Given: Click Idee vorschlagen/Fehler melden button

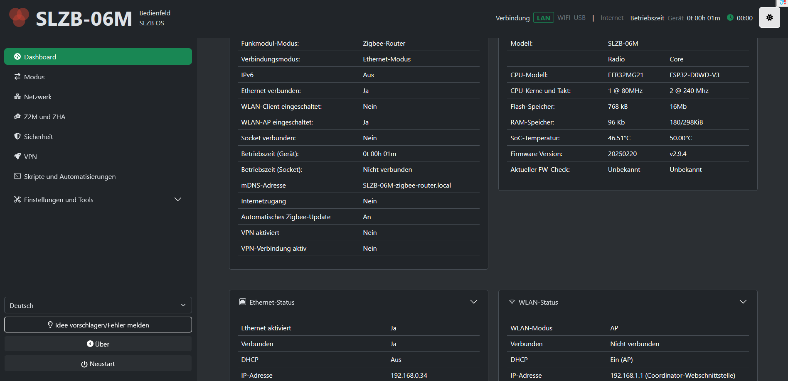Looking at the screenshot, I should pyautogui.click(x=98, y=325).
